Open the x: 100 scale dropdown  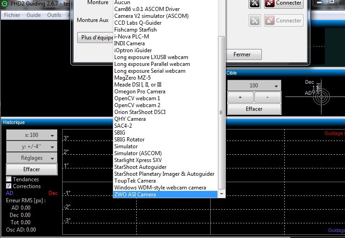point(32,135)
